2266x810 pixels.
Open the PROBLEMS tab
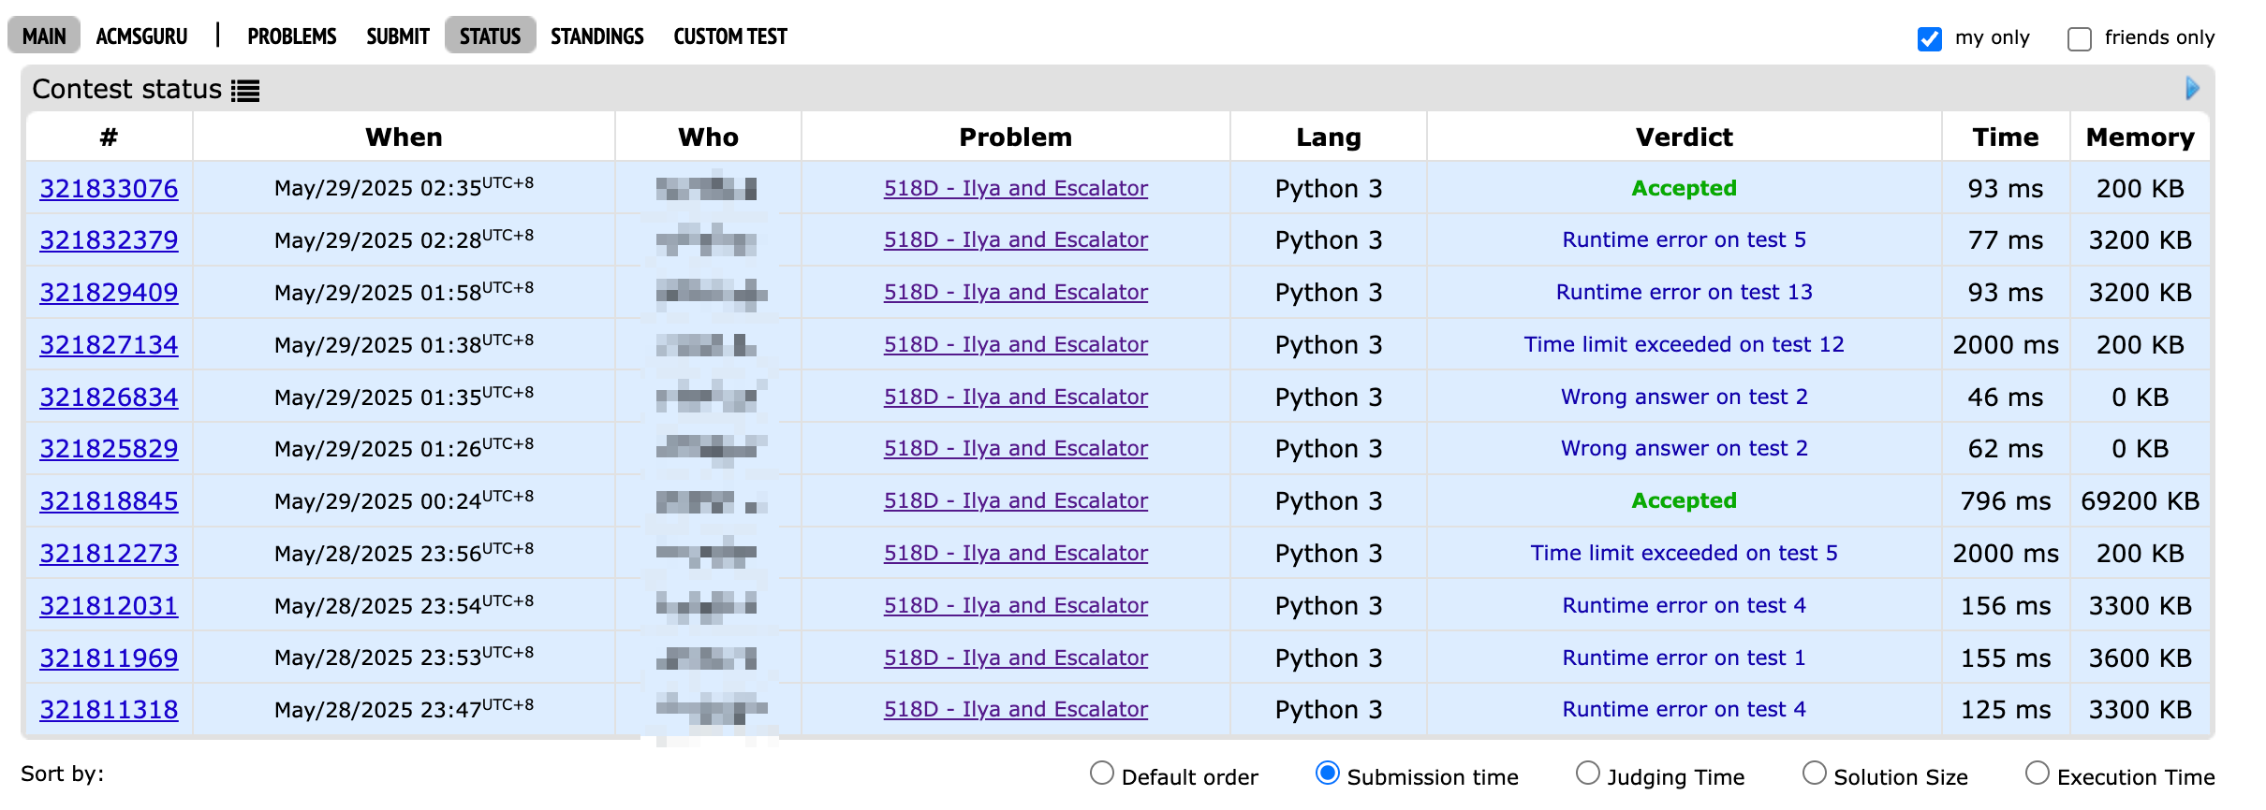291,36
